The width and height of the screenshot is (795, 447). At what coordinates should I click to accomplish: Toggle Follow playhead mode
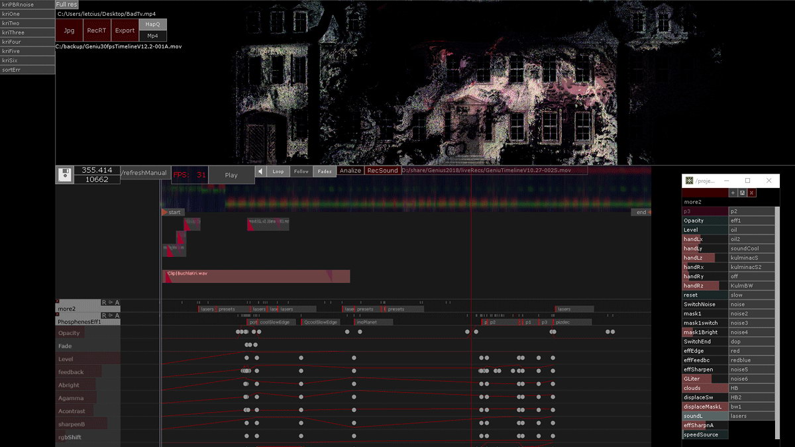[301, 171]
